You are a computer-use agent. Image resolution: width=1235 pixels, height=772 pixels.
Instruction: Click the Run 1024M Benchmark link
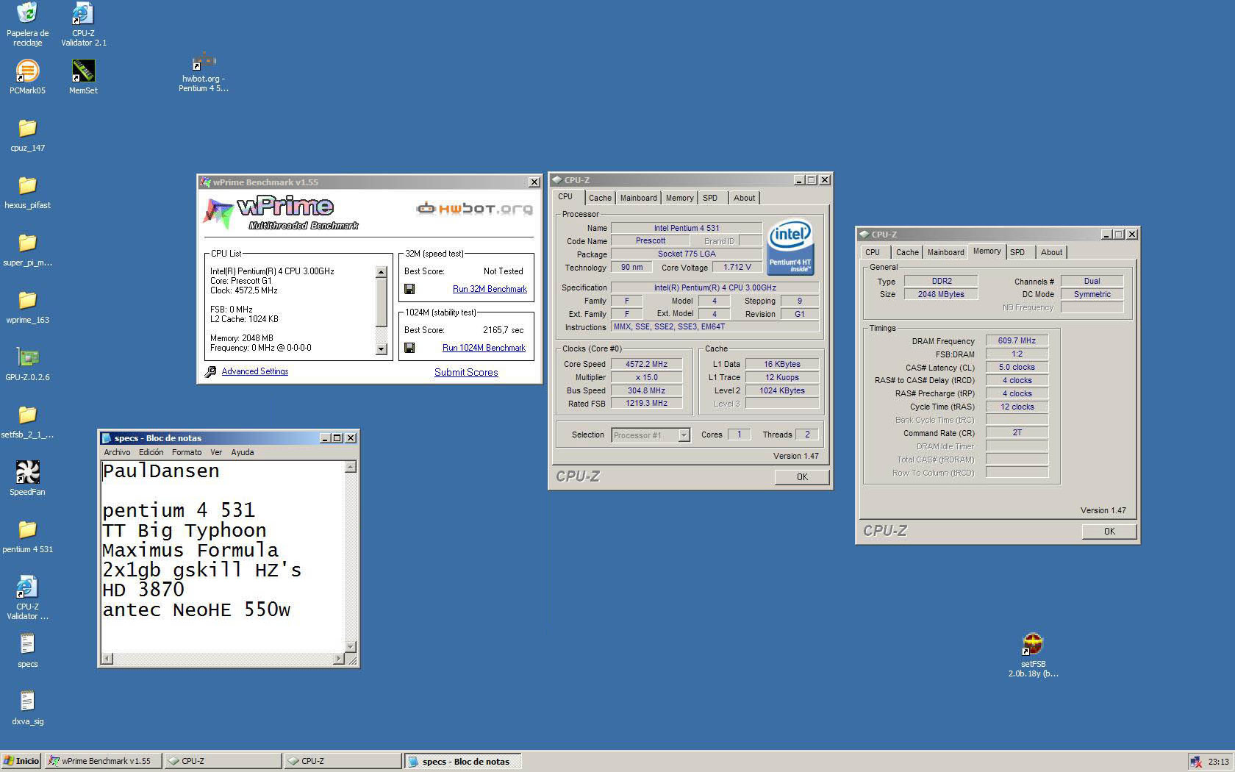[x=484, y=348]
